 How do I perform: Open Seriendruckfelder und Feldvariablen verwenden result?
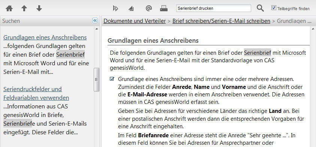[36, 93]
